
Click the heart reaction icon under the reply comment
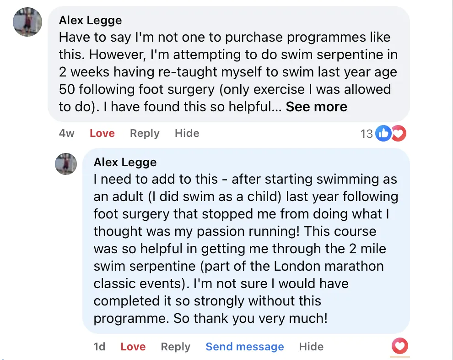click(400, 346)
